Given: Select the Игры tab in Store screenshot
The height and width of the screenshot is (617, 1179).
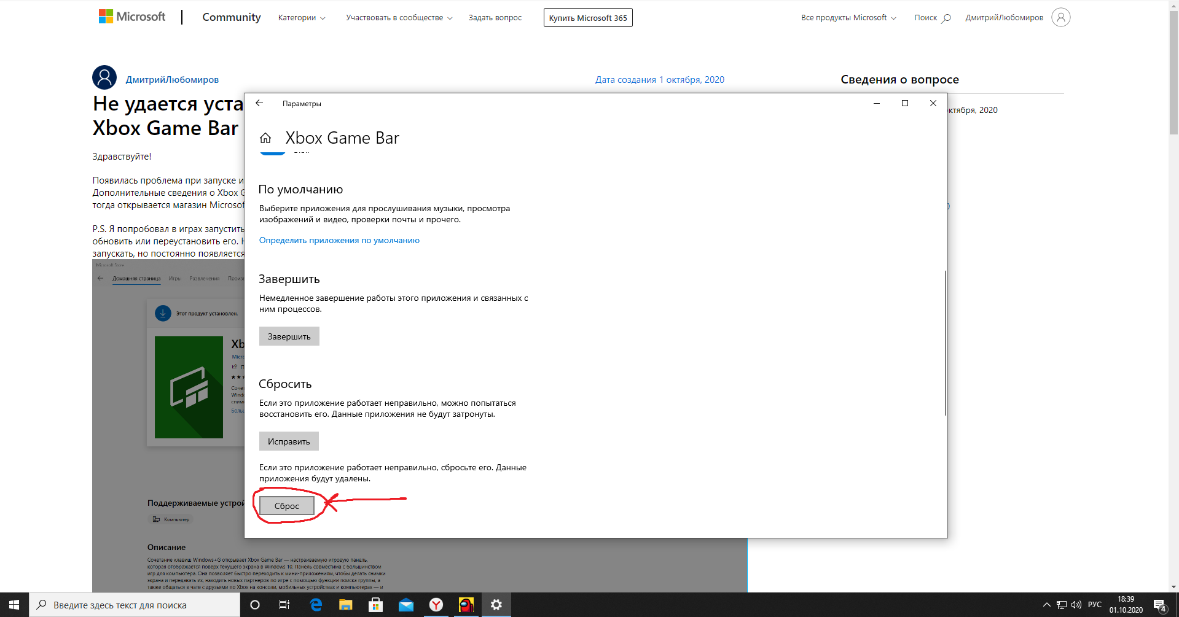Looking at the screenshot, I should point(175,279).
